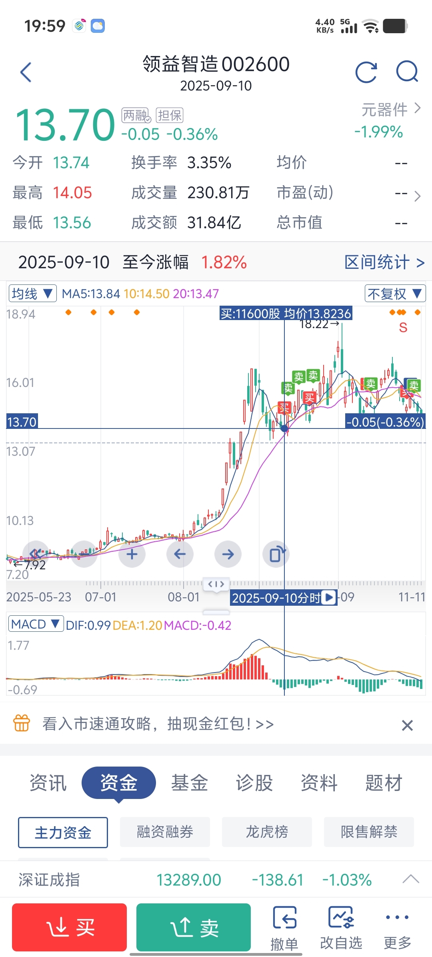Tap the S sell signal marker
This screenshot has height=957, width=432.
[x=403, y=328]
